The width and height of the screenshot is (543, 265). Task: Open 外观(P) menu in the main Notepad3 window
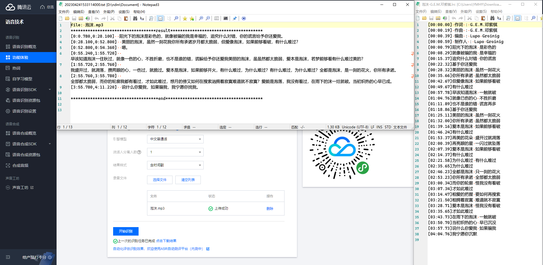109,12
